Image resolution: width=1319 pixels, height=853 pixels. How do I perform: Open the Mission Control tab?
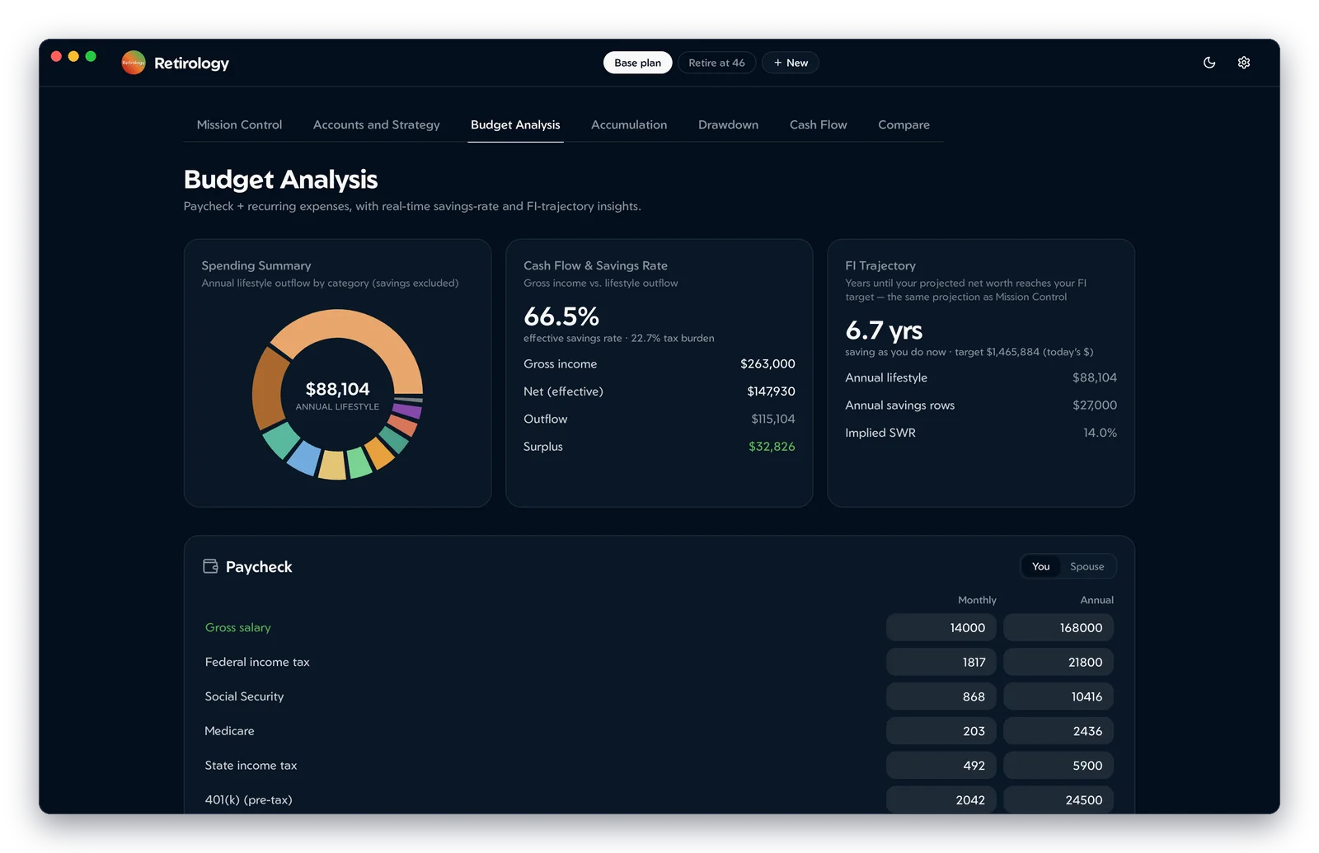[x=239, y=124]
